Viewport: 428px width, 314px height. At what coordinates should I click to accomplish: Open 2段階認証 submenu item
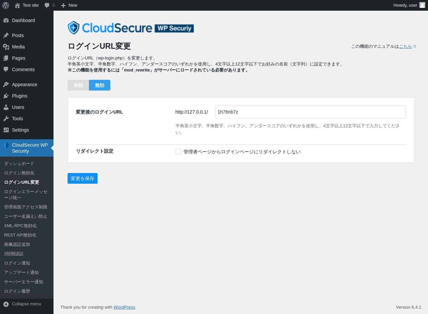click(x=27, y=254)
